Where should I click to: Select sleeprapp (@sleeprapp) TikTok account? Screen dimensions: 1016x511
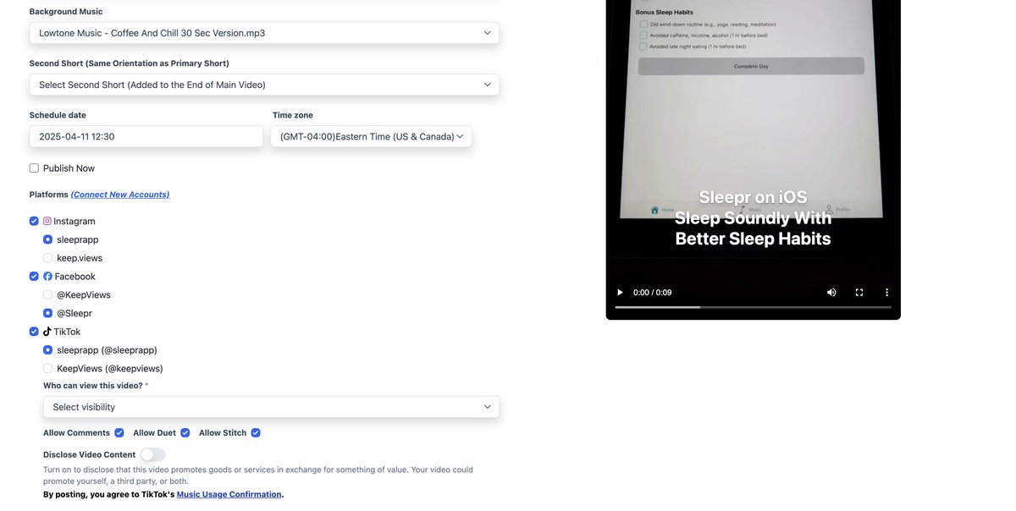tap(48, 350)
